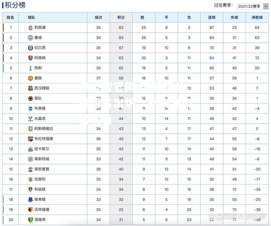Sort by 净胜球 column header

click(x=257, y=17)
